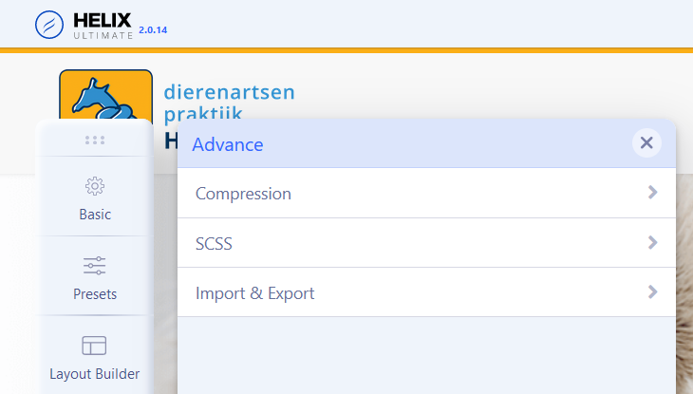Click the dierenartsen praktijk site title
The image size is (693, 394).
tap(229, 103)
